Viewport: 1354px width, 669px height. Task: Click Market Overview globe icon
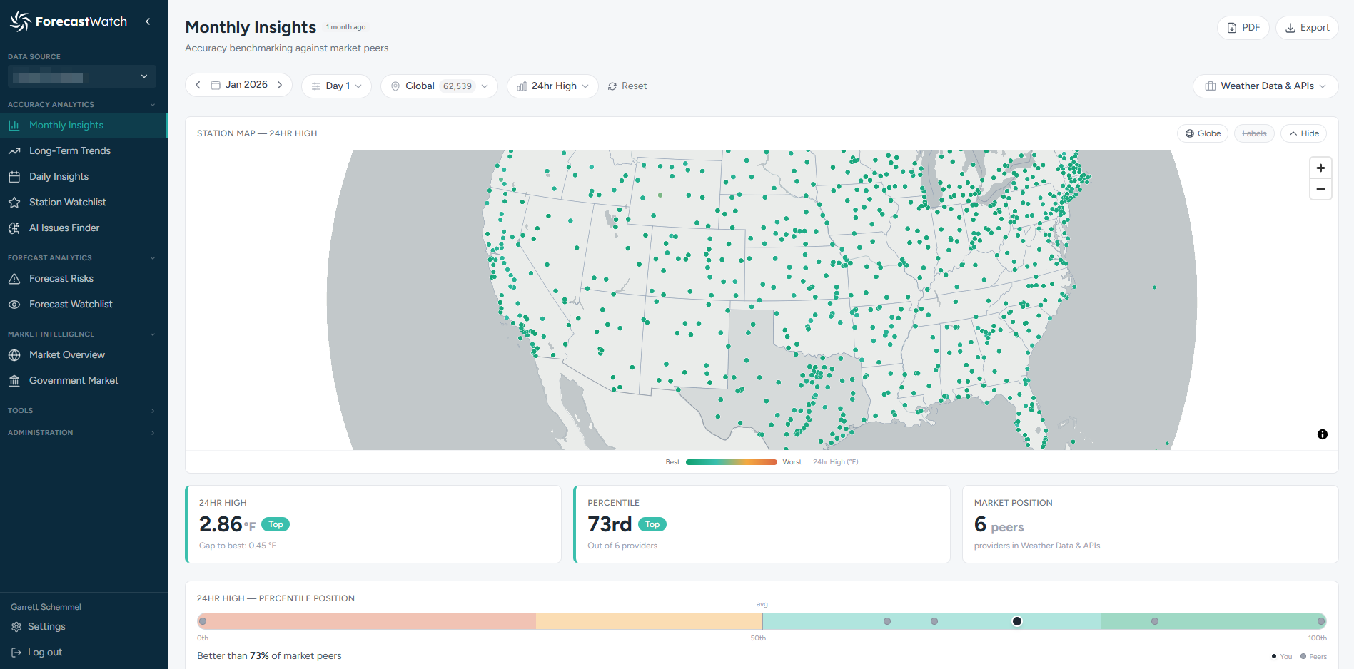[14, 355]
